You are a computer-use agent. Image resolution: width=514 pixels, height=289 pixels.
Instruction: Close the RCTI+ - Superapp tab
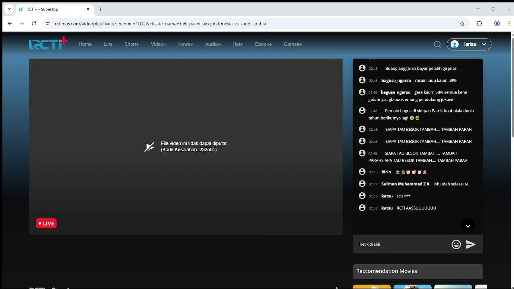88,9
